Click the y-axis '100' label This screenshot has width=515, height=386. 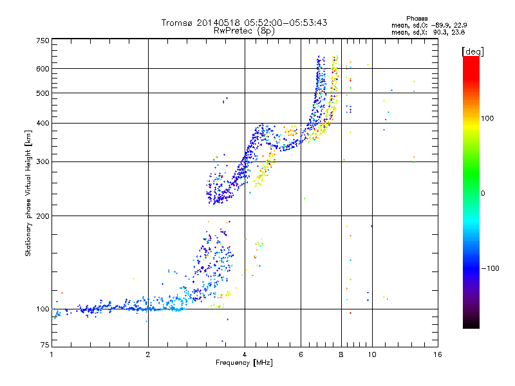point(43,309)
